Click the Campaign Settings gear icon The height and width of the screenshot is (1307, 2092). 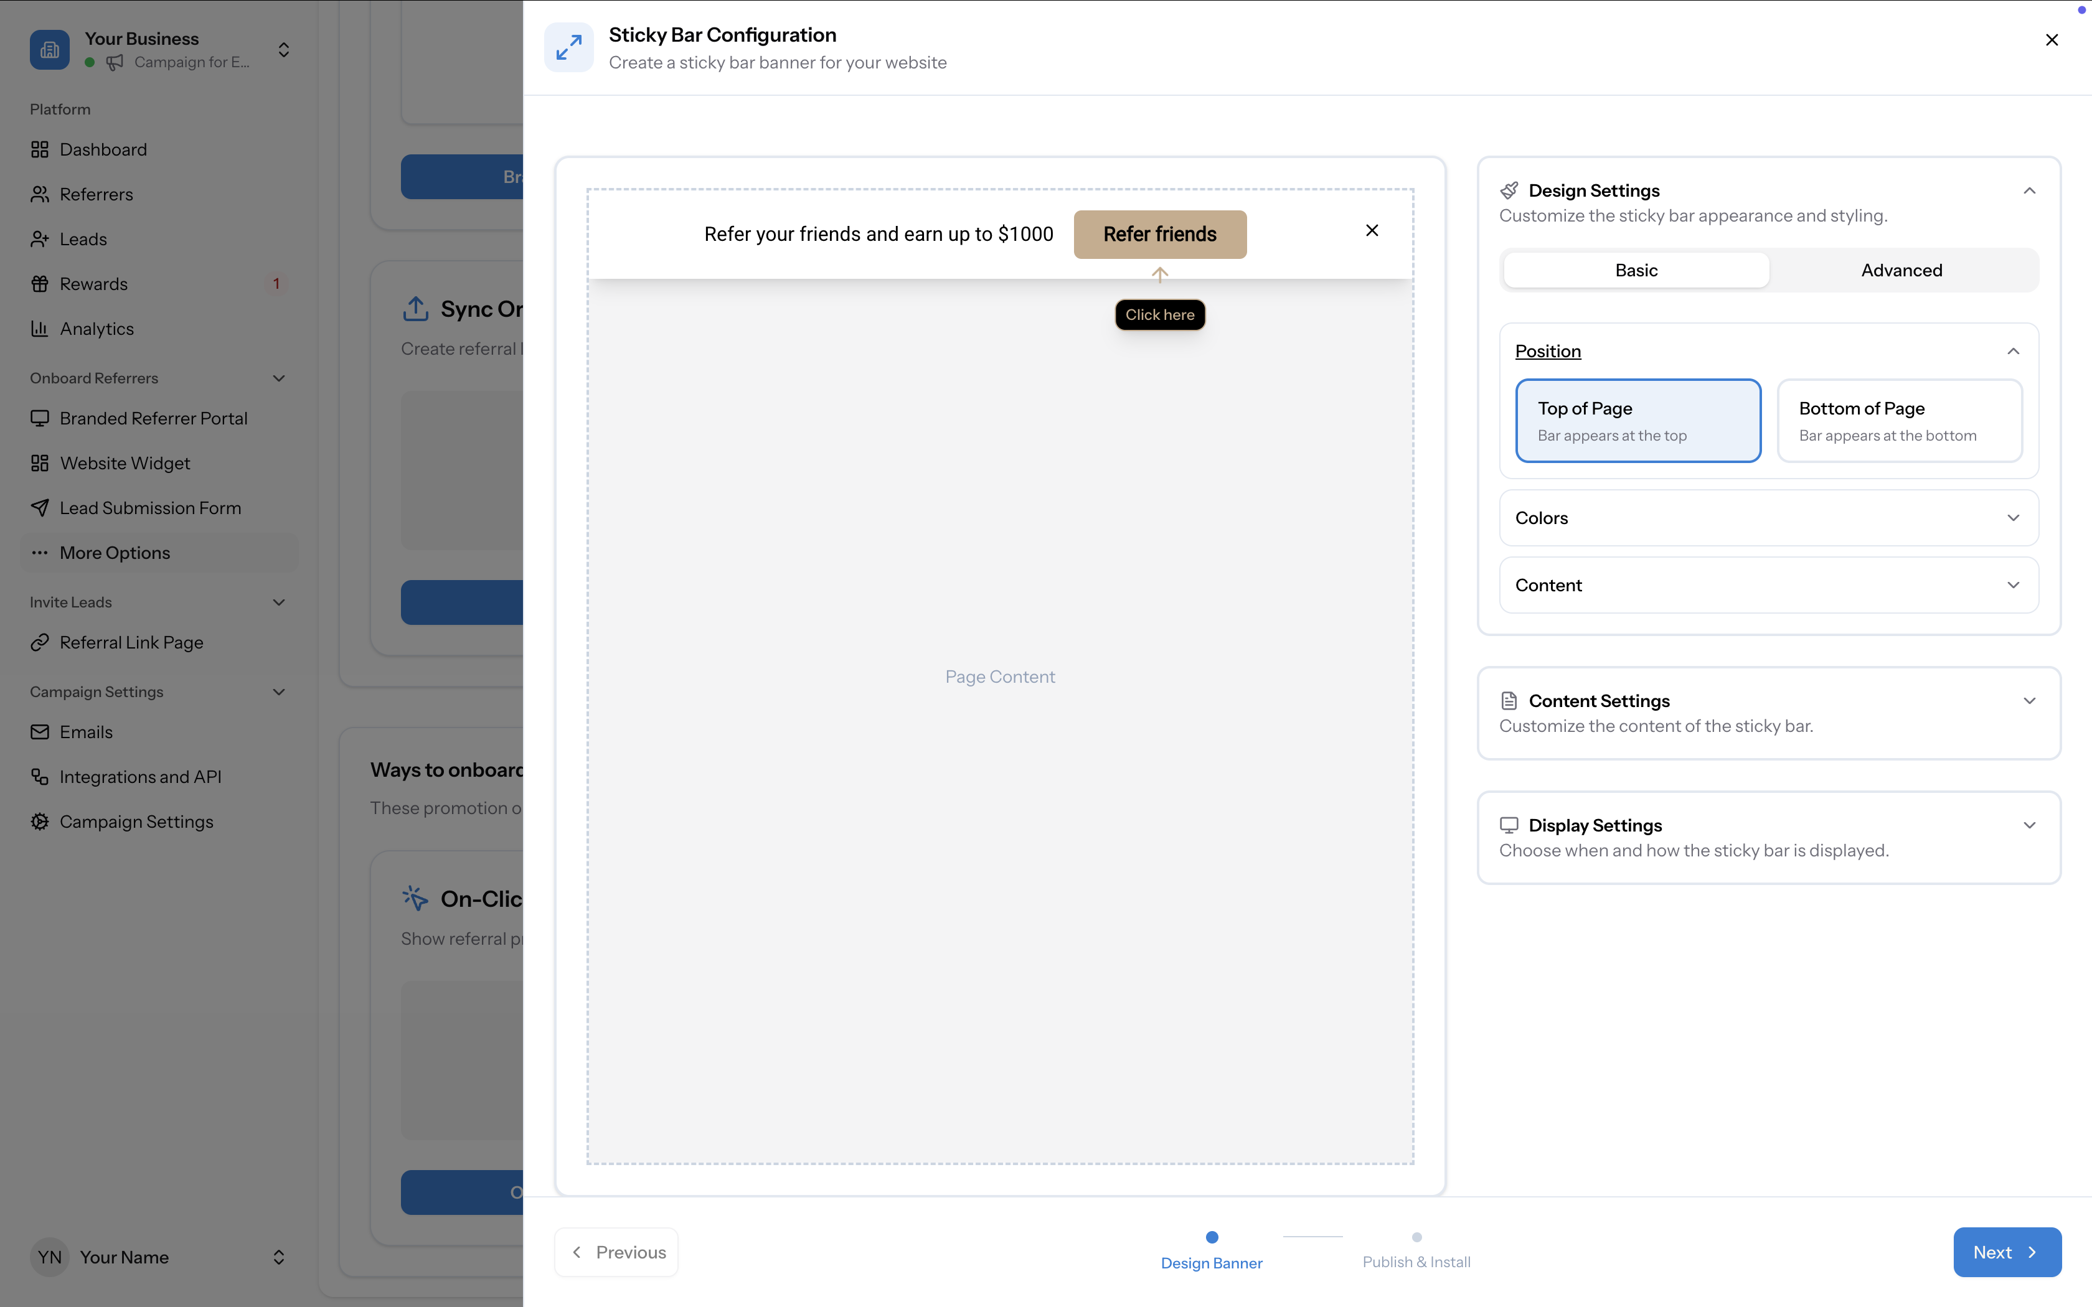[x=40, y=822]
